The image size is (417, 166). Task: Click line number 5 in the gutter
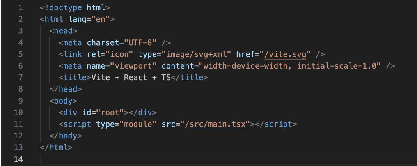20,54
